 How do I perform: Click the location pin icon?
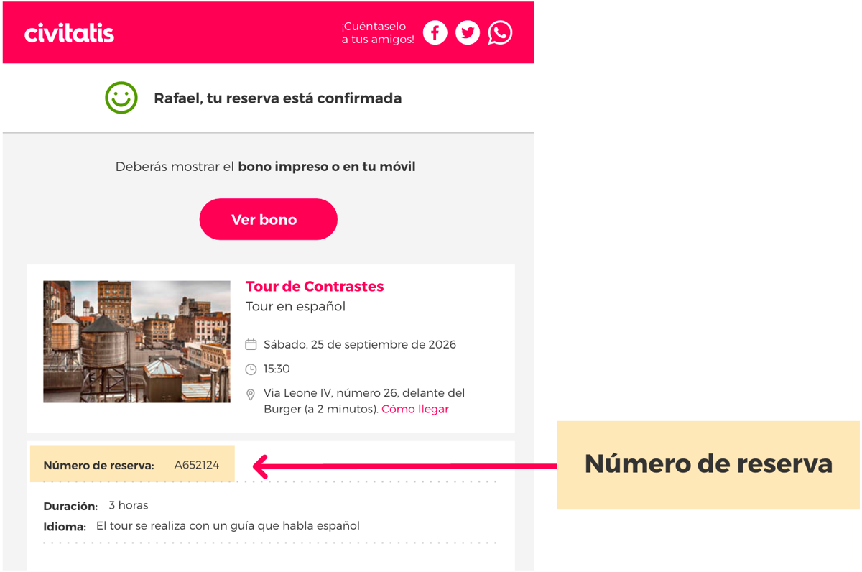point(251,395)
